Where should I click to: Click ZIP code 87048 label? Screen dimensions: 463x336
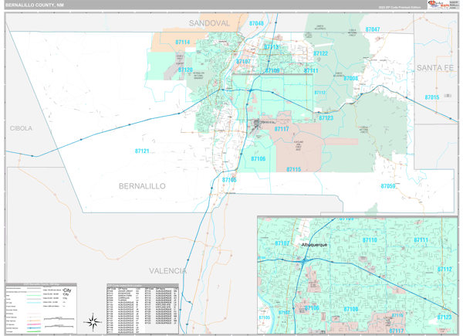point(256,24)
